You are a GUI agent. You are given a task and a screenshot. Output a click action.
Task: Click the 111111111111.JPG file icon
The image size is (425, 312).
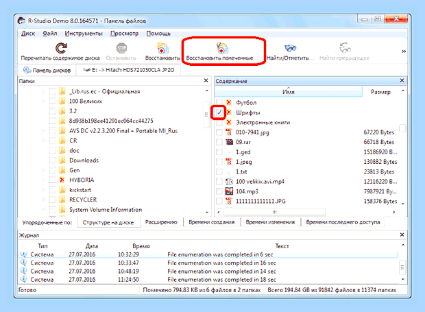point(229,201)
